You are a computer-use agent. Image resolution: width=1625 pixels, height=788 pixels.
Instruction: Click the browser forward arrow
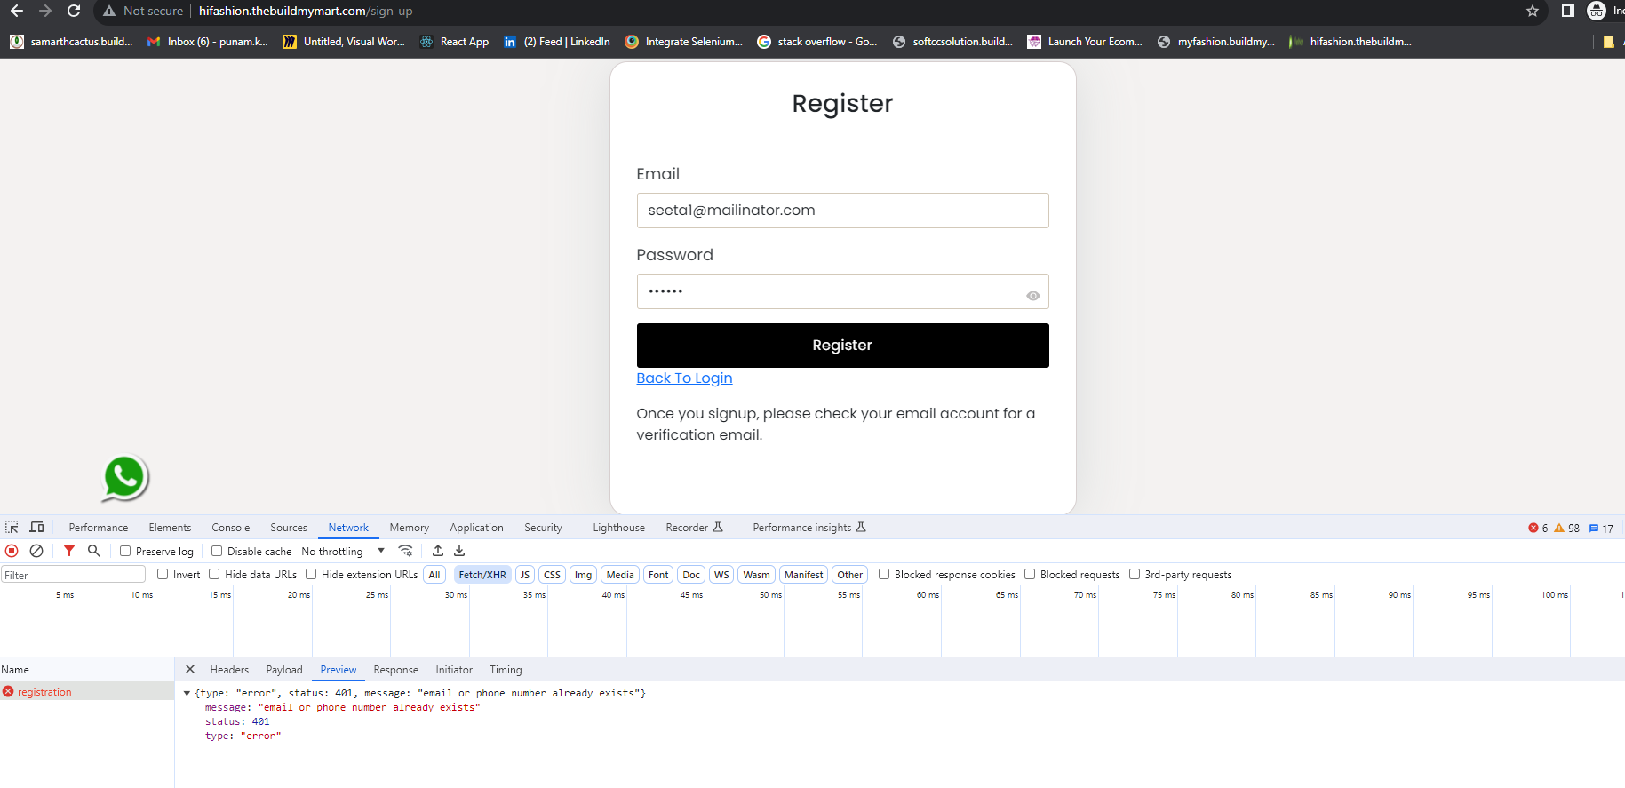pyautogui.click(x=45, y=11)
